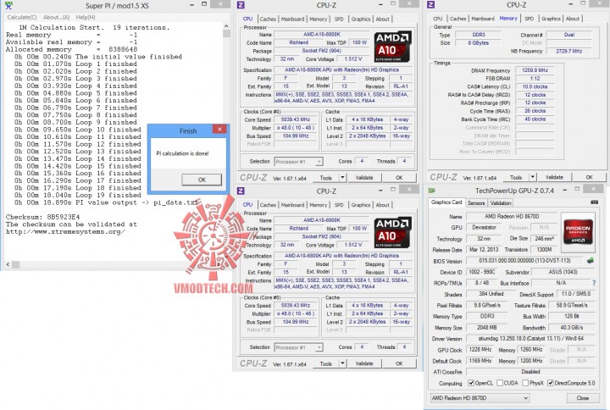
Task: Click Driver Version field in GPU-Z
Action: coord(530,339)
